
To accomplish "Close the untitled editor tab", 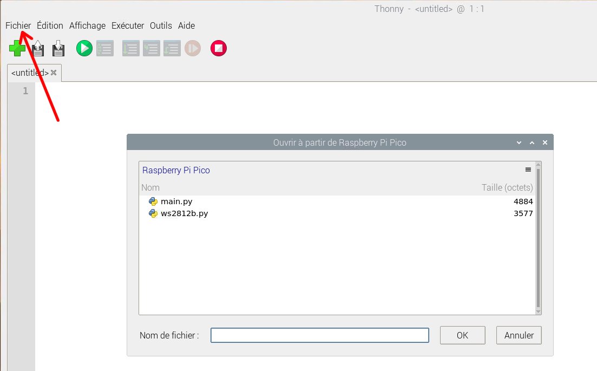I will tap(54, 73).
